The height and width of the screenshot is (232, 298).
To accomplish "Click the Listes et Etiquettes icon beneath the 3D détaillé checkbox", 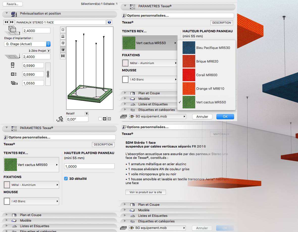I will (x=14, y=226).
